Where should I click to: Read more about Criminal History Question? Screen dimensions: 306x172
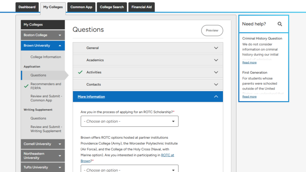click(249, 63)
